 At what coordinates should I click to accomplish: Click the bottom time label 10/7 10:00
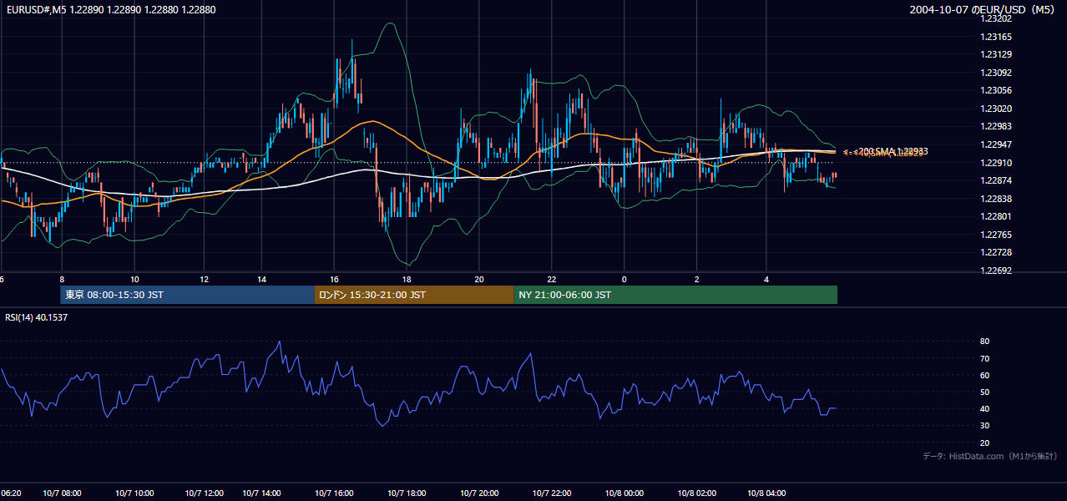134,493
